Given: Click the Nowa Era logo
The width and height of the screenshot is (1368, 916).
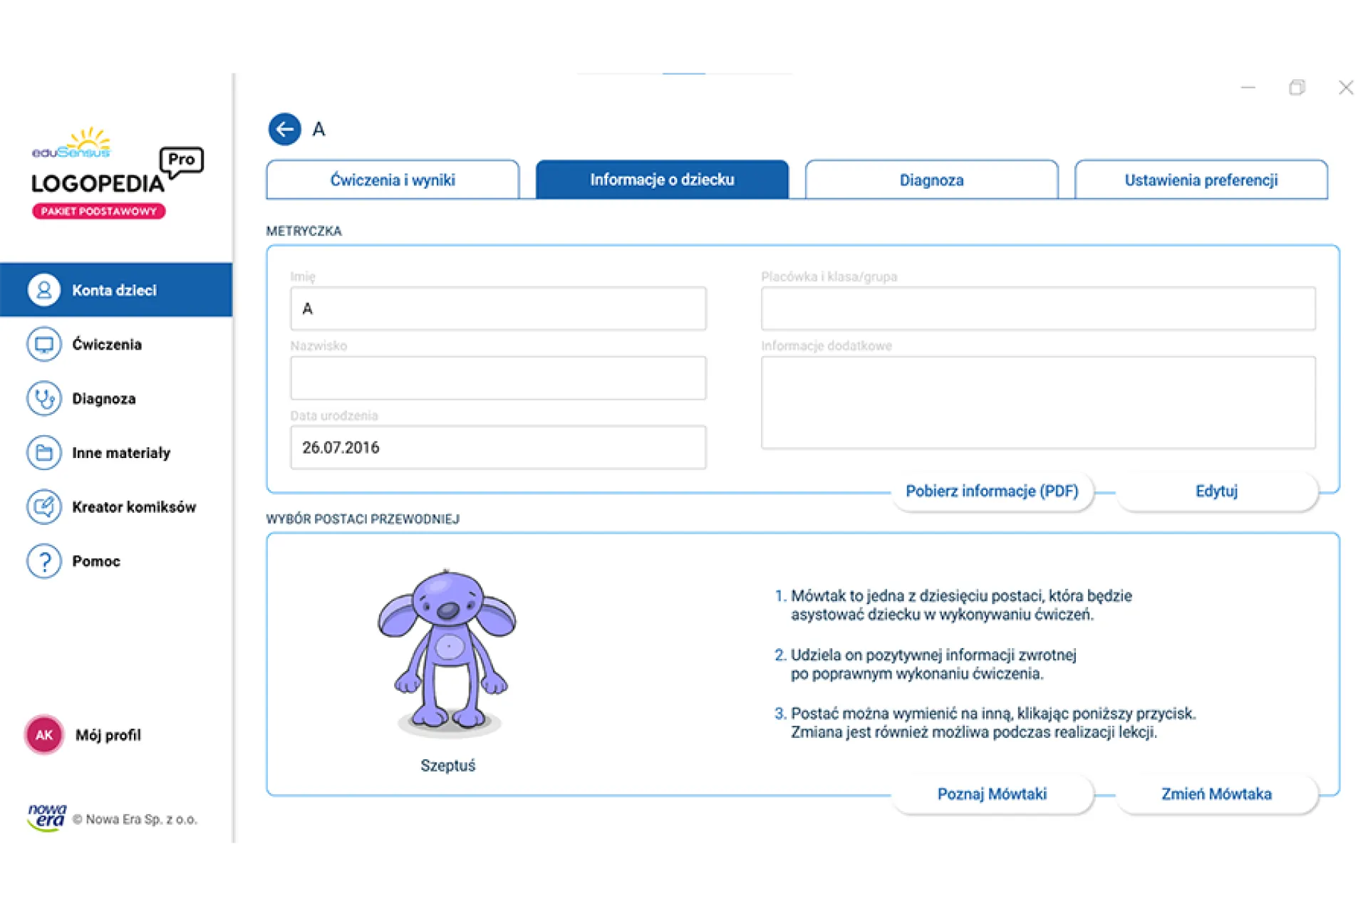Looking at the screenshot, I should 47,818.
